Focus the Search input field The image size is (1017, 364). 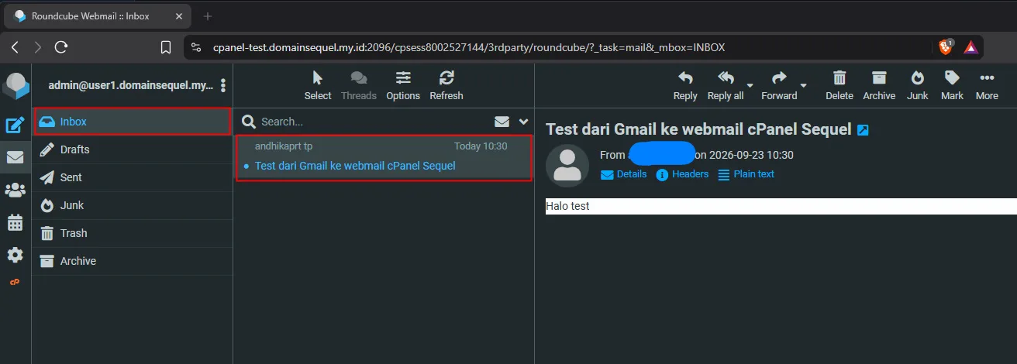pos(372,122)
